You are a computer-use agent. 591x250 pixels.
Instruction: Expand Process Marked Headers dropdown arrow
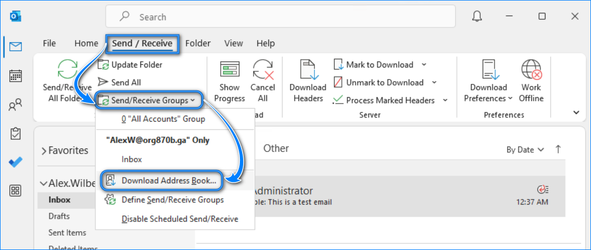point(445,100)
